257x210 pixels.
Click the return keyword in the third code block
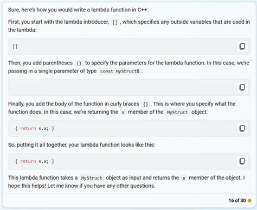[x=28, y=128]
